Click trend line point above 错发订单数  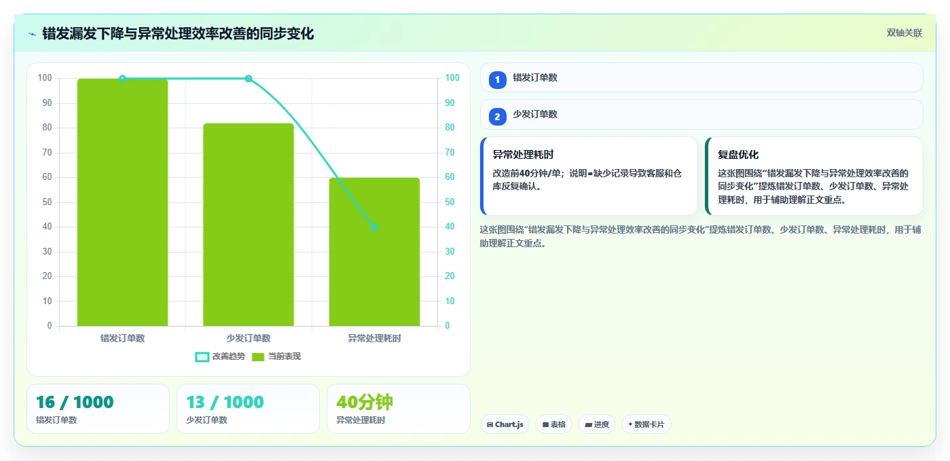[122, 79]
